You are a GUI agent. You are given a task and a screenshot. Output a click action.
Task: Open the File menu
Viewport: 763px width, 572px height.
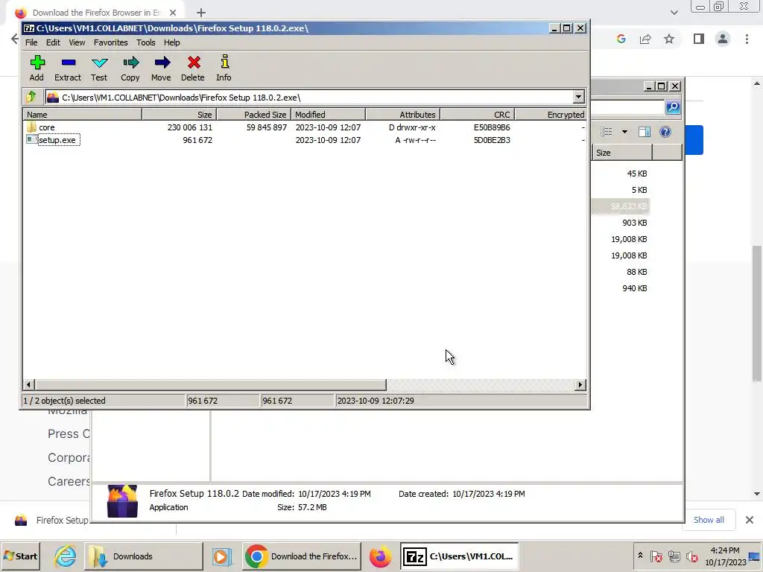click(x=31, y=42)
